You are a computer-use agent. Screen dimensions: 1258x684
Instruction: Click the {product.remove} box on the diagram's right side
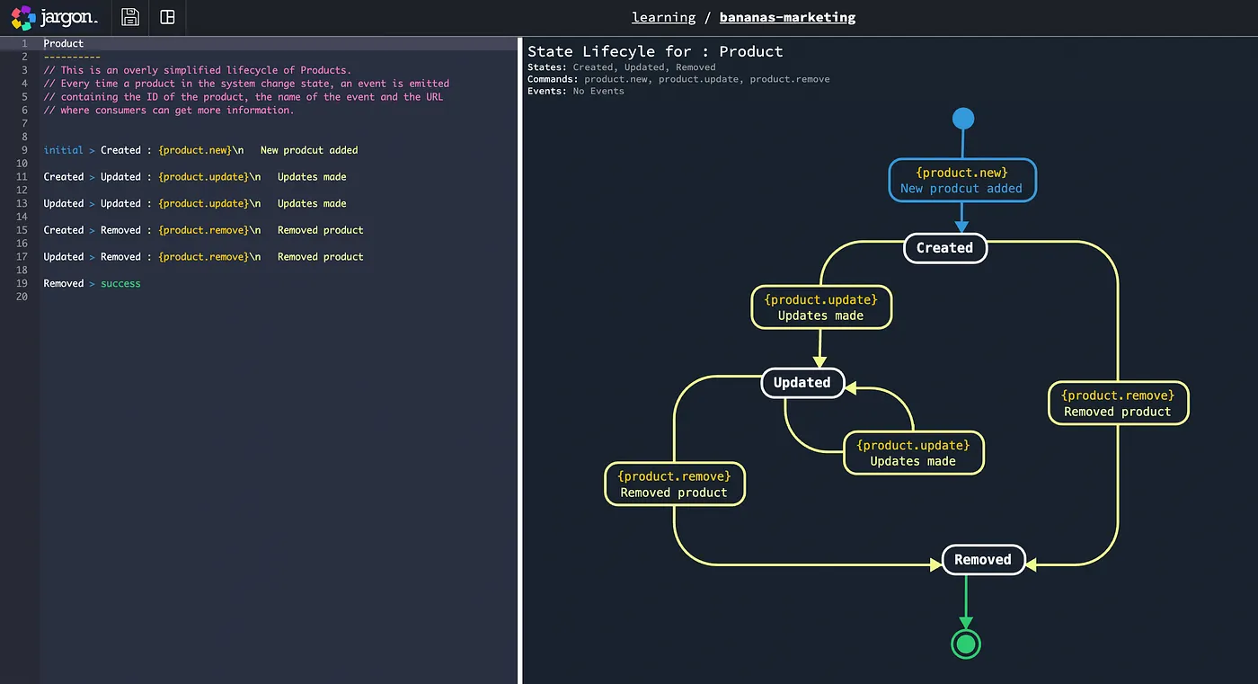point(1117,403)
